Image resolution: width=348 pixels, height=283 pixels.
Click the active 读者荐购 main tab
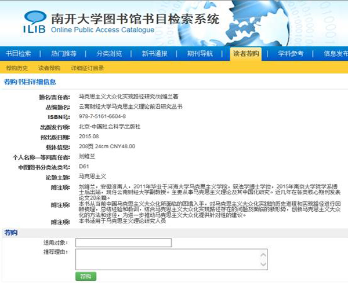pyautogui.click(x=246, y=54)
